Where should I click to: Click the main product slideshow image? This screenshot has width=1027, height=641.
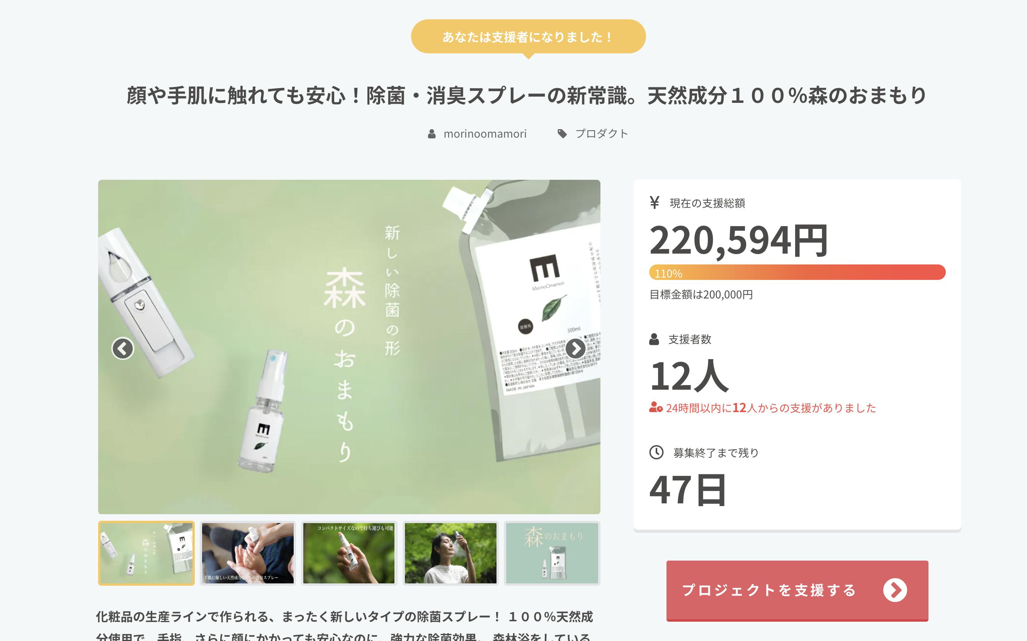point(349,347)
